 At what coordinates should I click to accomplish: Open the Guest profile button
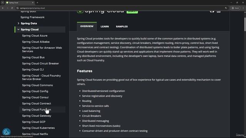235,8
